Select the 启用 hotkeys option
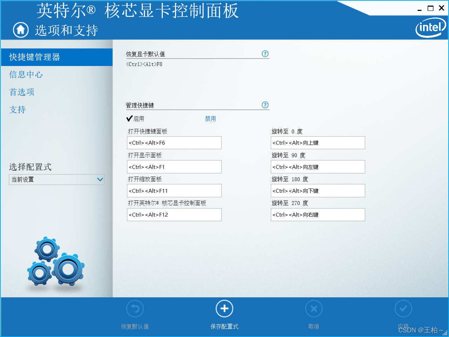Image resolution: width=449 pixels, height=337 pixels. (x=135, y=119)
